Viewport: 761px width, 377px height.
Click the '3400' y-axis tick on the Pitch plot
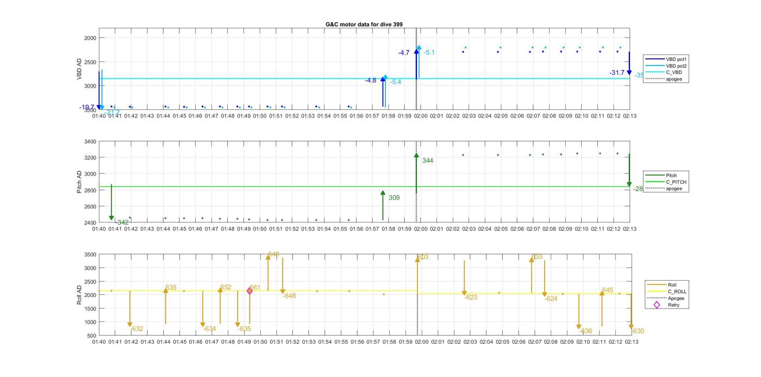(x=90, y=141)
